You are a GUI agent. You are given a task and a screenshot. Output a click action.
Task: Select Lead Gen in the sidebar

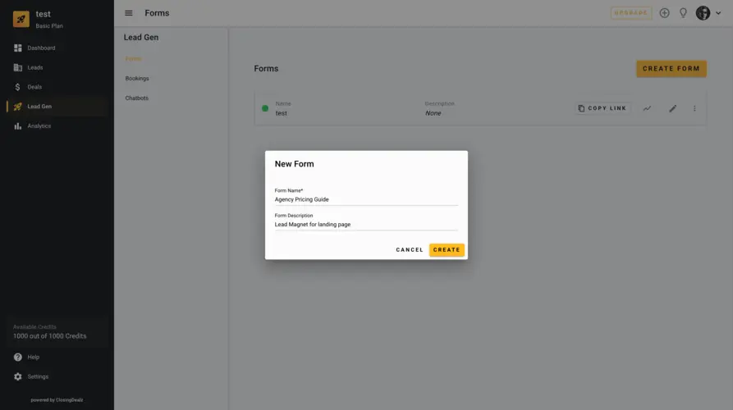point(57,107)
